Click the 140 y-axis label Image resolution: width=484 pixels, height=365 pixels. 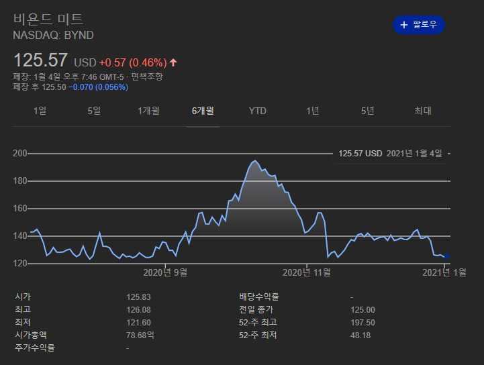click(19, 236)
